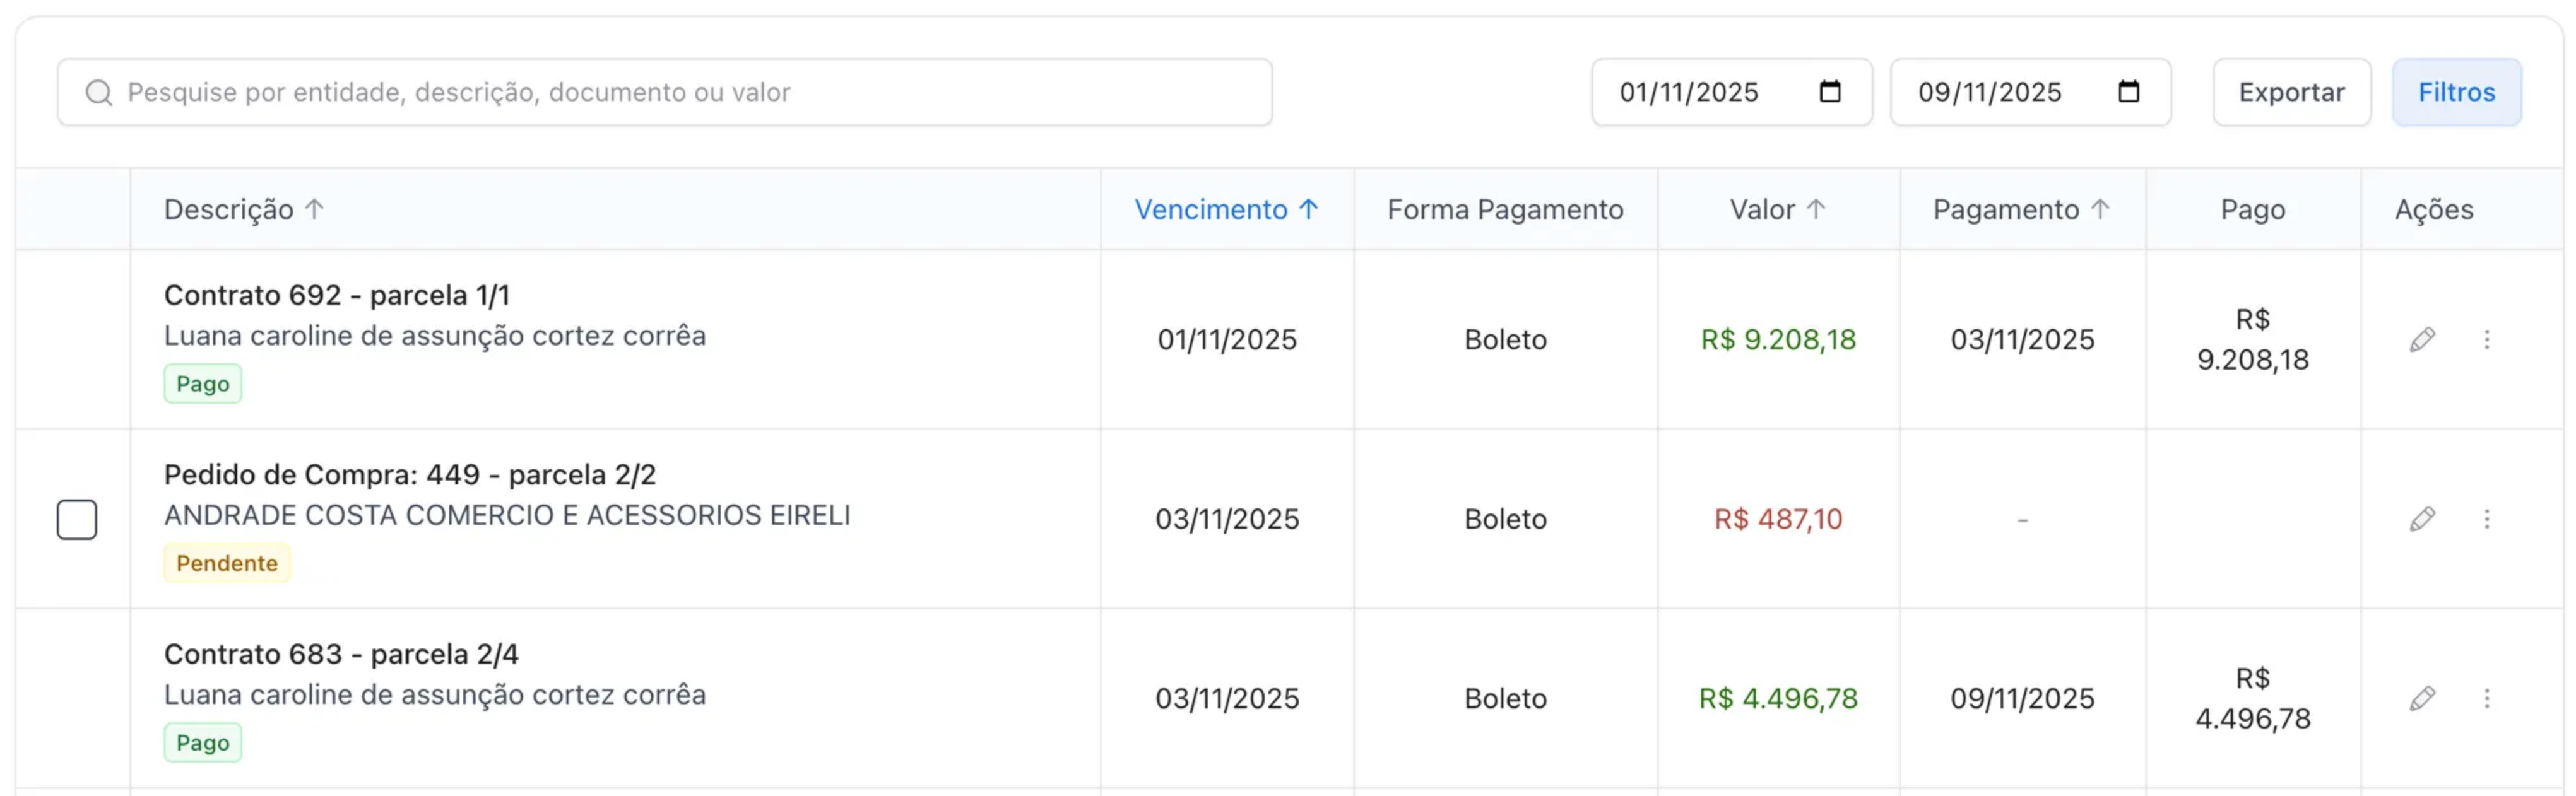Click the Pendente status badge
2576x796 pixels.
pyautogui.click(x=227, y=563)
